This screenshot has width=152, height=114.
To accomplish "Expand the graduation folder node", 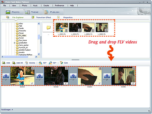I will click(14, 43).
